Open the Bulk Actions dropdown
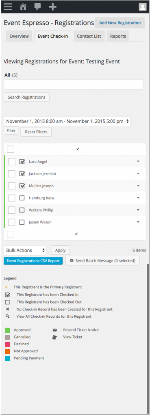Viewport: 152px width, 416px height. pyautogui.click(x=25, y=250)
